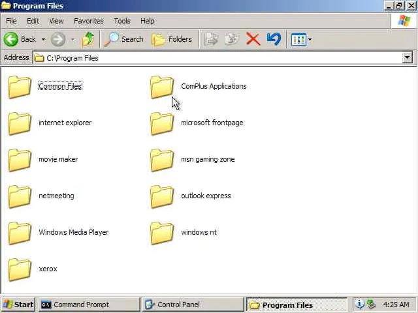Click the Address field showing C:\Program Files
The height and width of the screenshot is (313, 418).
pos(217,58)
